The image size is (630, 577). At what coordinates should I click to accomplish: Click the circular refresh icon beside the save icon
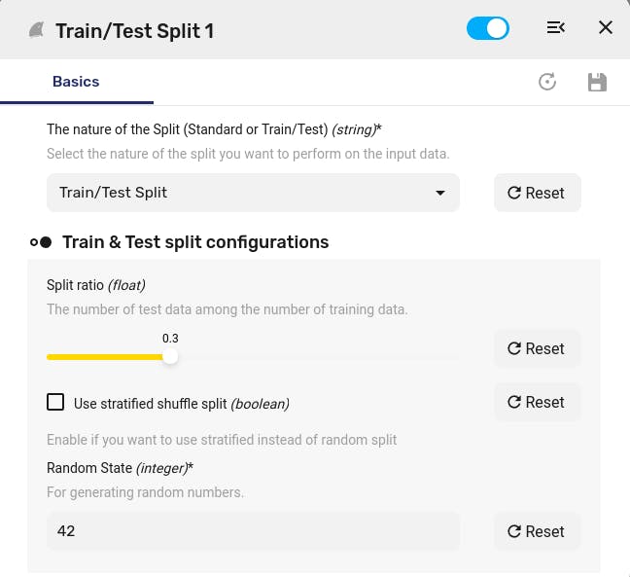547,82
